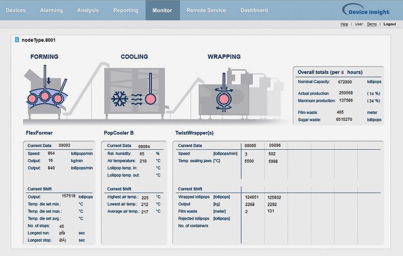Click wrapped lollipops value 125932
The width and height of the screenshot is (403, 256).
274,198
